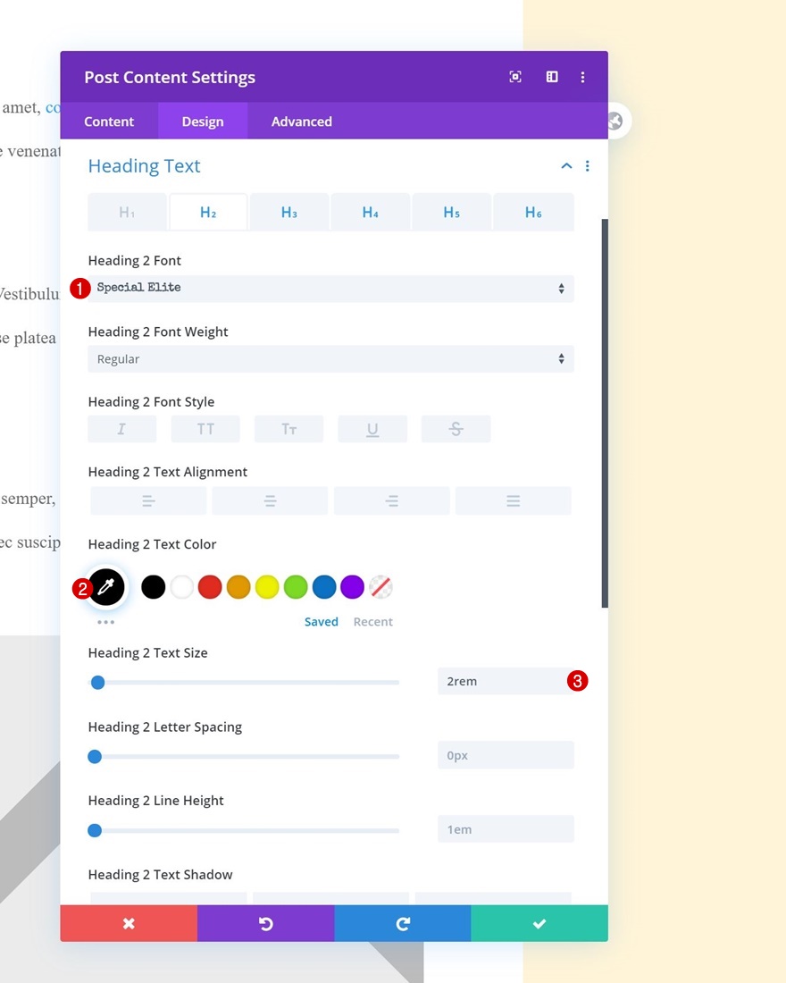Toggle strikethrough font style
Image resolution: width=786 pixels, height=983 pixels.
click(x=456, y=429)
